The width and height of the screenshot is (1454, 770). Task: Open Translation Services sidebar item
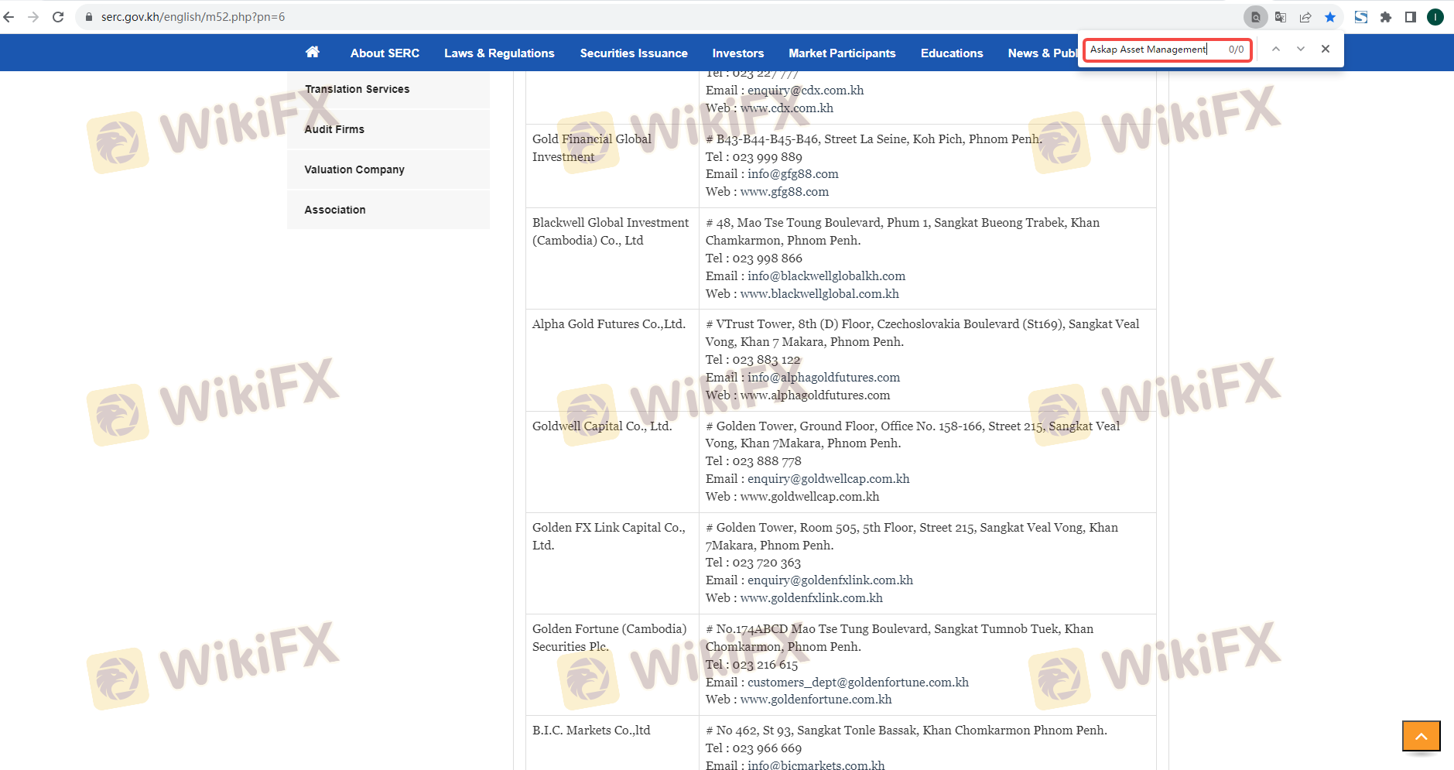[x=357, y=89]
